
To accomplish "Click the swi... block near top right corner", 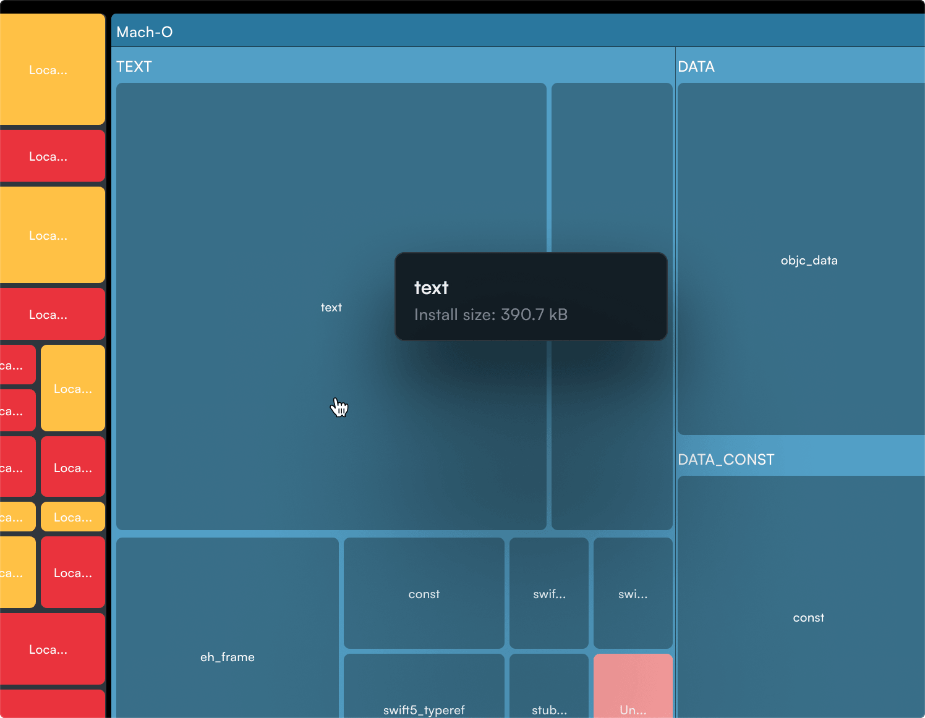I will [x=633, y=594].
